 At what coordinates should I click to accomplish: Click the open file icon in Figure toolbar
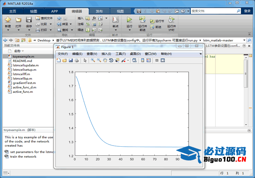(65, 61)
